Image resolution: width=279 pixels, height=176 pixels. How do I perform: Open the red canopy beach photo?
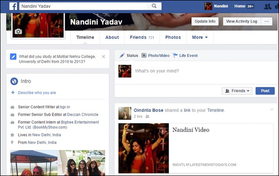[34, 163]
